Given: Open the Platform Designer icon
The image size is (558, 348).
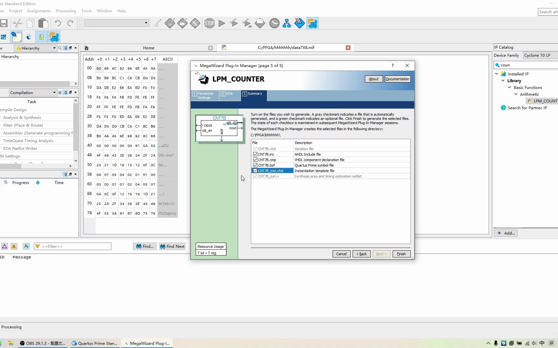Looking at the screenshot, I should tap(313, 23).
